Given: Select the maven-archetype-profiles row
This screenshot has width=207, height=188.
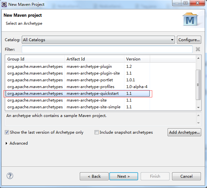Looking at the screenshot, I should (x=78, y=87).
